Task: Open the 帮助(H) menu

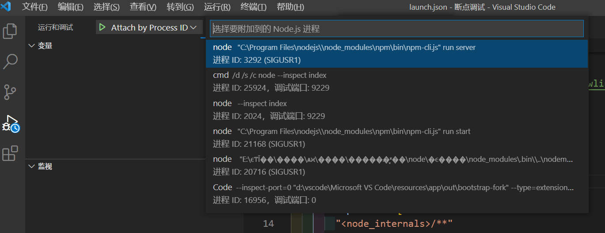Action: tap(290, 7)
